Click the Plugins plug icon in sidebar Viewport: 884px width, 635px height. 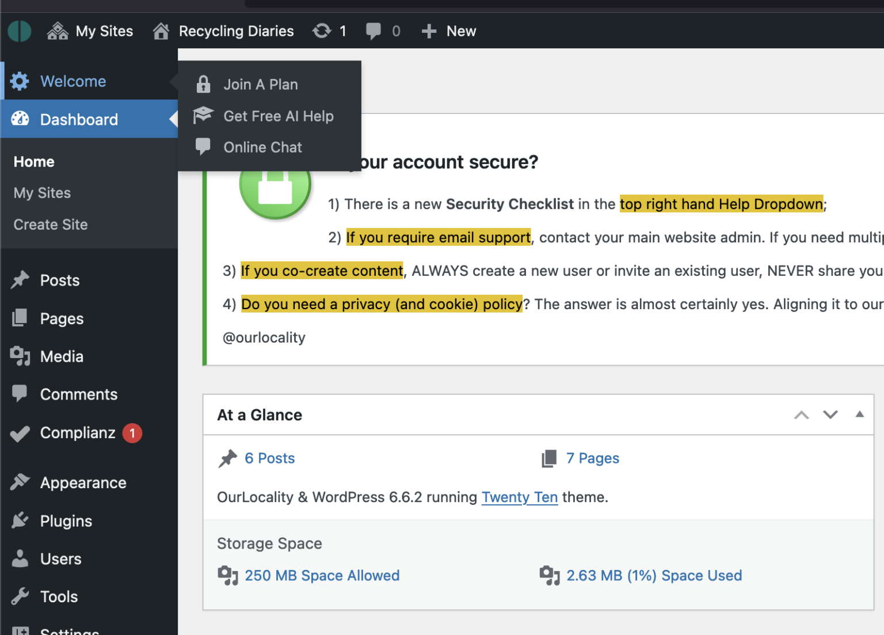pos(20,521)
